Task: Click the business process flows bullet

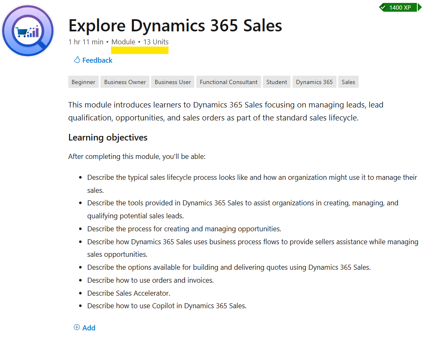Action: coord(253,248)
